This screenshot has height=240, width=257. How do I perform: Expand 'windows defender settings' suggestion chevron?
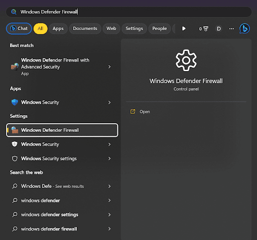click(x=109, y=214)
